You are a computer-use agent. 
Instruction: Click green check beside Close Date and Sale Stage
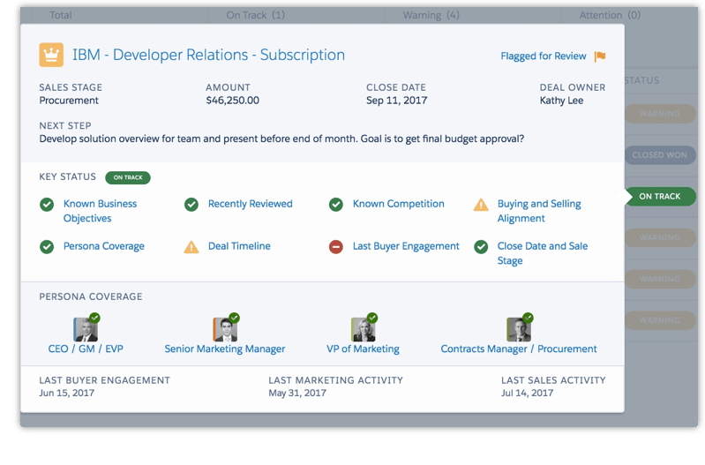click(481, 247)
